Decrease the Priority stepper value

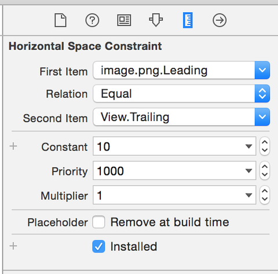pos(265,175)
